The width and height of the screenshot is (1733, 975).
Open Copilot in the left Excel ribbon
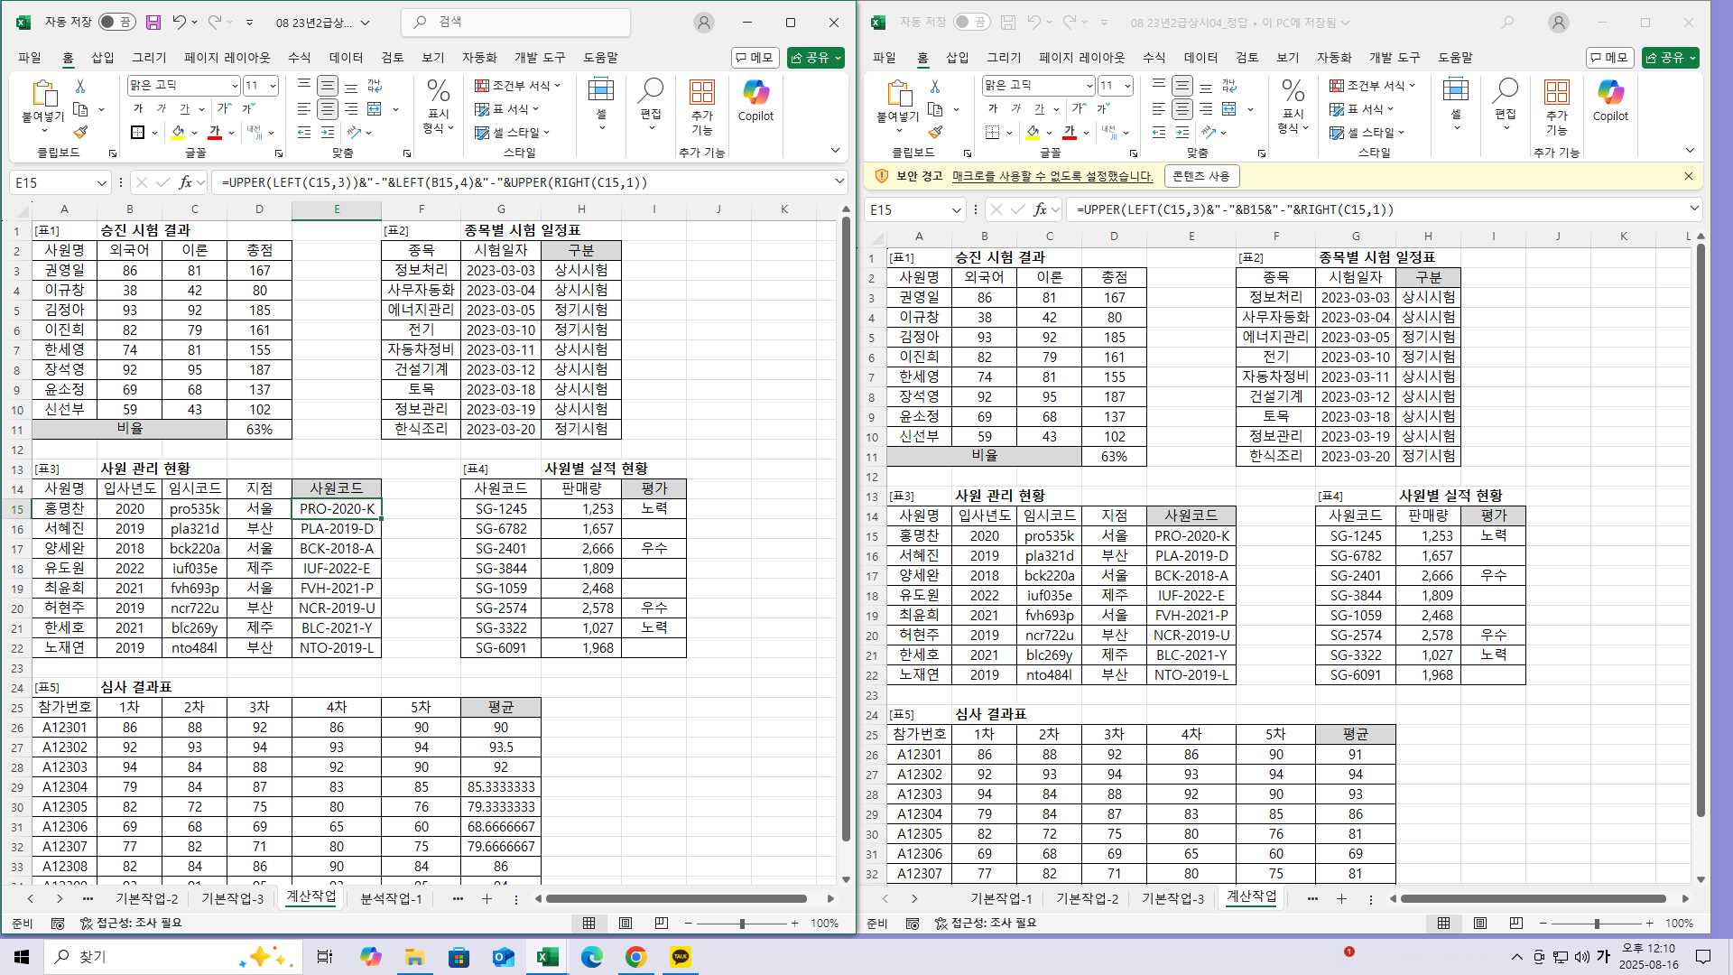coord(755,99)
